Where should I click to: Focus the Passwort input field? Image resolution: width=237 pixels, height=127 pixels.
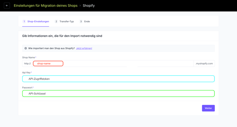click(x=118, y=94)
